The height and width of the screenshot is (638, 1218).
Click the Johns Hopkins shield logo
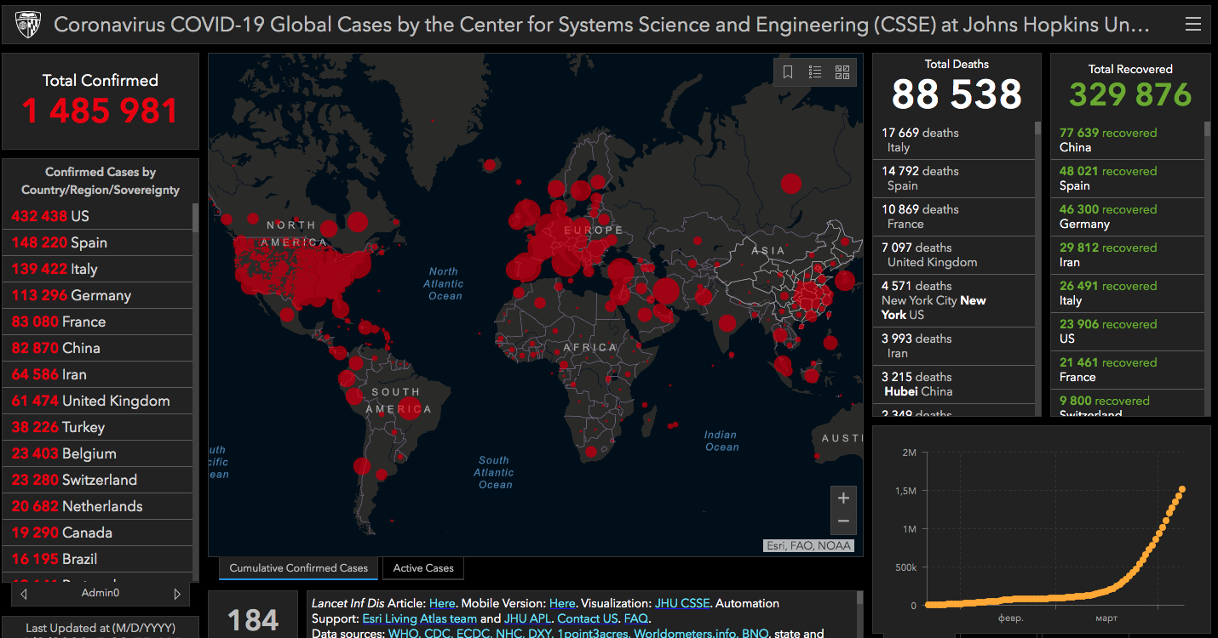point(28,26)
